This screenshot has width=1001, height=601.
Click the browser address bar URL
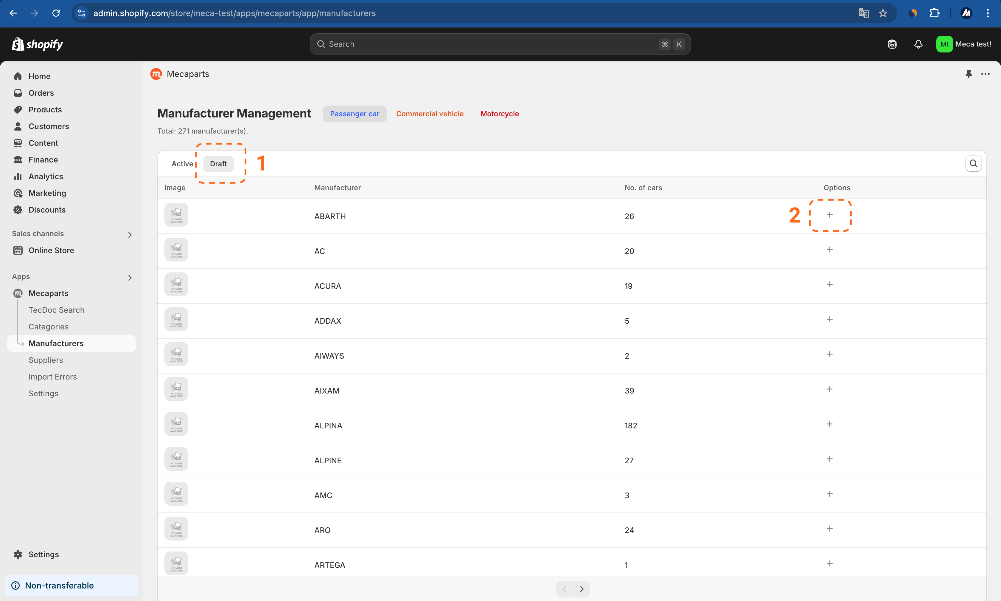(234, 13)
